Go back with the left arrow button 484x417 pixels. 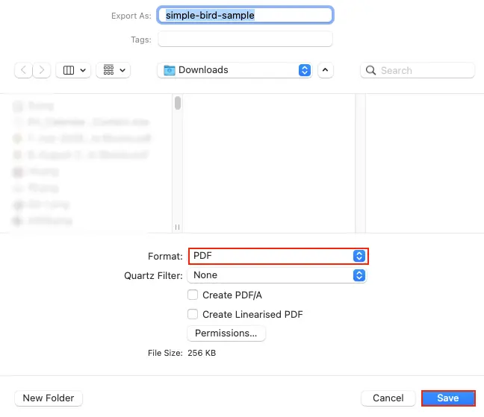click(23, 70)
